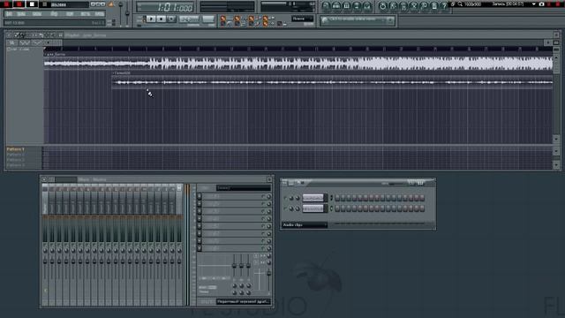565x318 pixels.
Task: Open the Playlist options menu arrow
Action: 9,35
